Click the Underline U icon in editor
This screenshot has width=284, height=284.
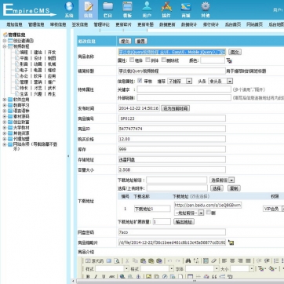[x=104, y=276]
